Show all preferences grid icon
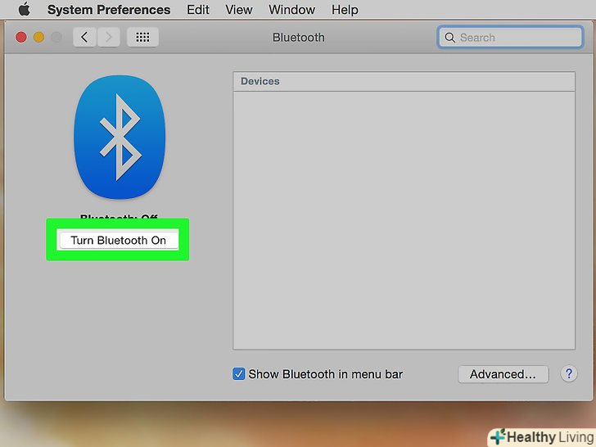596x447 pixels. coord(142,38)
